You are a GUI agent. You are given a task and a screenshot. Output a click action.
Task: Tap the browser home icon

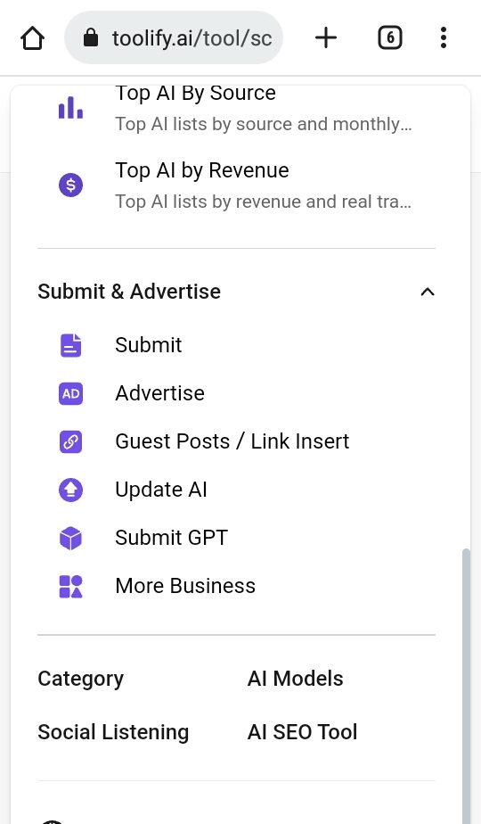[33, 37]
